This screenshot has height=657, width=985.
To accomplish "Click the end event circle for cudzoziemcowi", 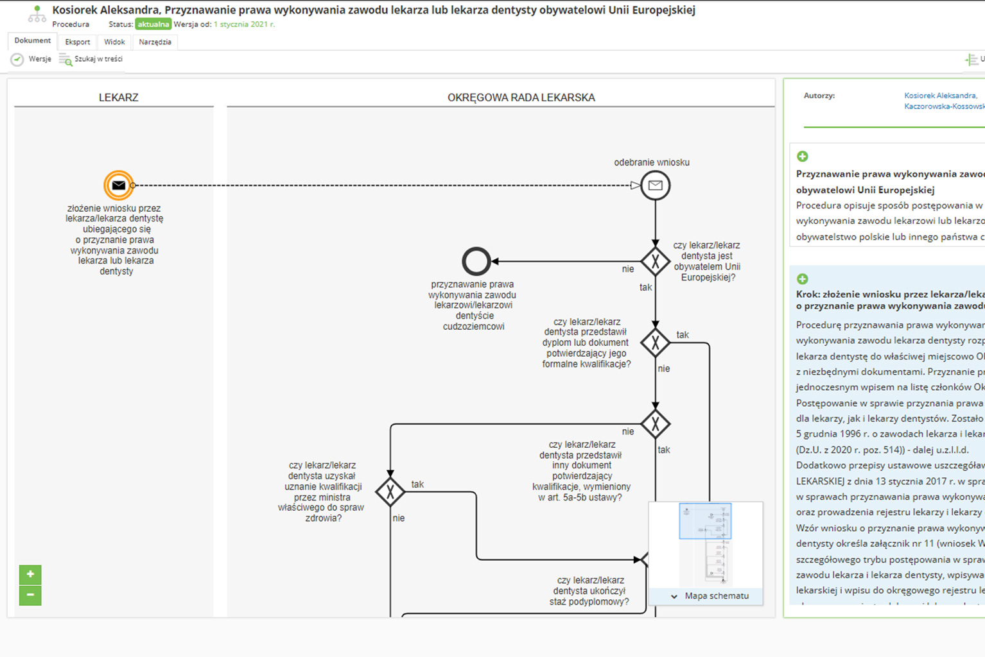I will pos(476,261).
